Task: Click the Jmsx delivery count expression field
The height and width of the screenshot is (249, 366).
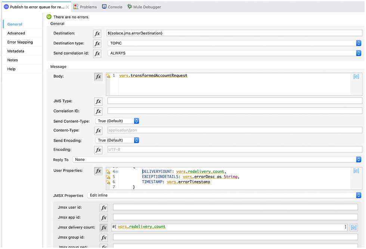Action: (x=229, y=227)
